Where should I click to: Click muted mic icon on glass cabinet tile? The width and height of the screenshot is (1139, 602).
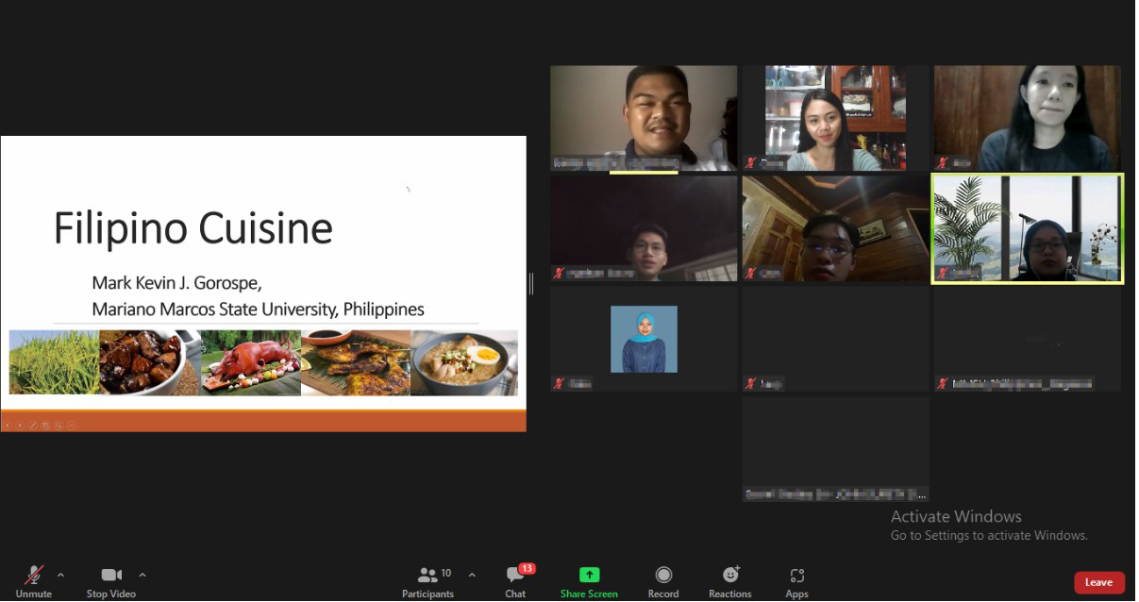[751, 162]
